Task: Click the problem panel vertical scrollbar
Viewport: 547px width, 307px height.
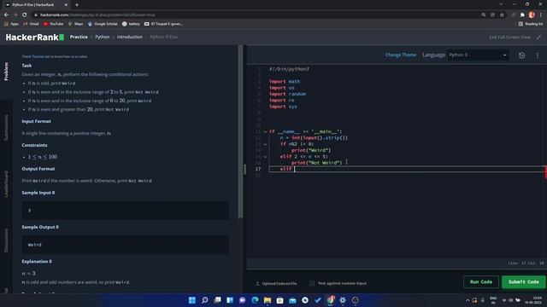Action: pos(240,131)
